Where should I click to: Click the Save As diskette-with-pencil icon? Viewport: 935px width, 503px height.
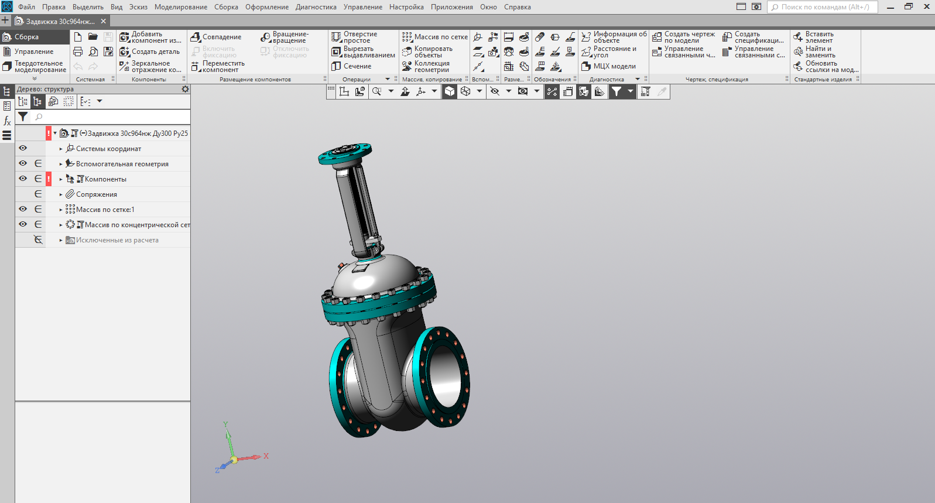pos(108,52)
